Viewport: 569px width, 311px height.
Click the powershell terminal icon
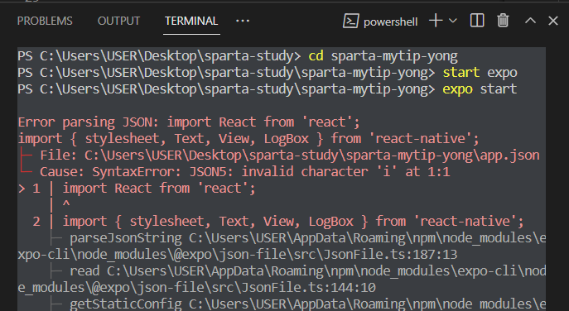[x=351, y=21]
